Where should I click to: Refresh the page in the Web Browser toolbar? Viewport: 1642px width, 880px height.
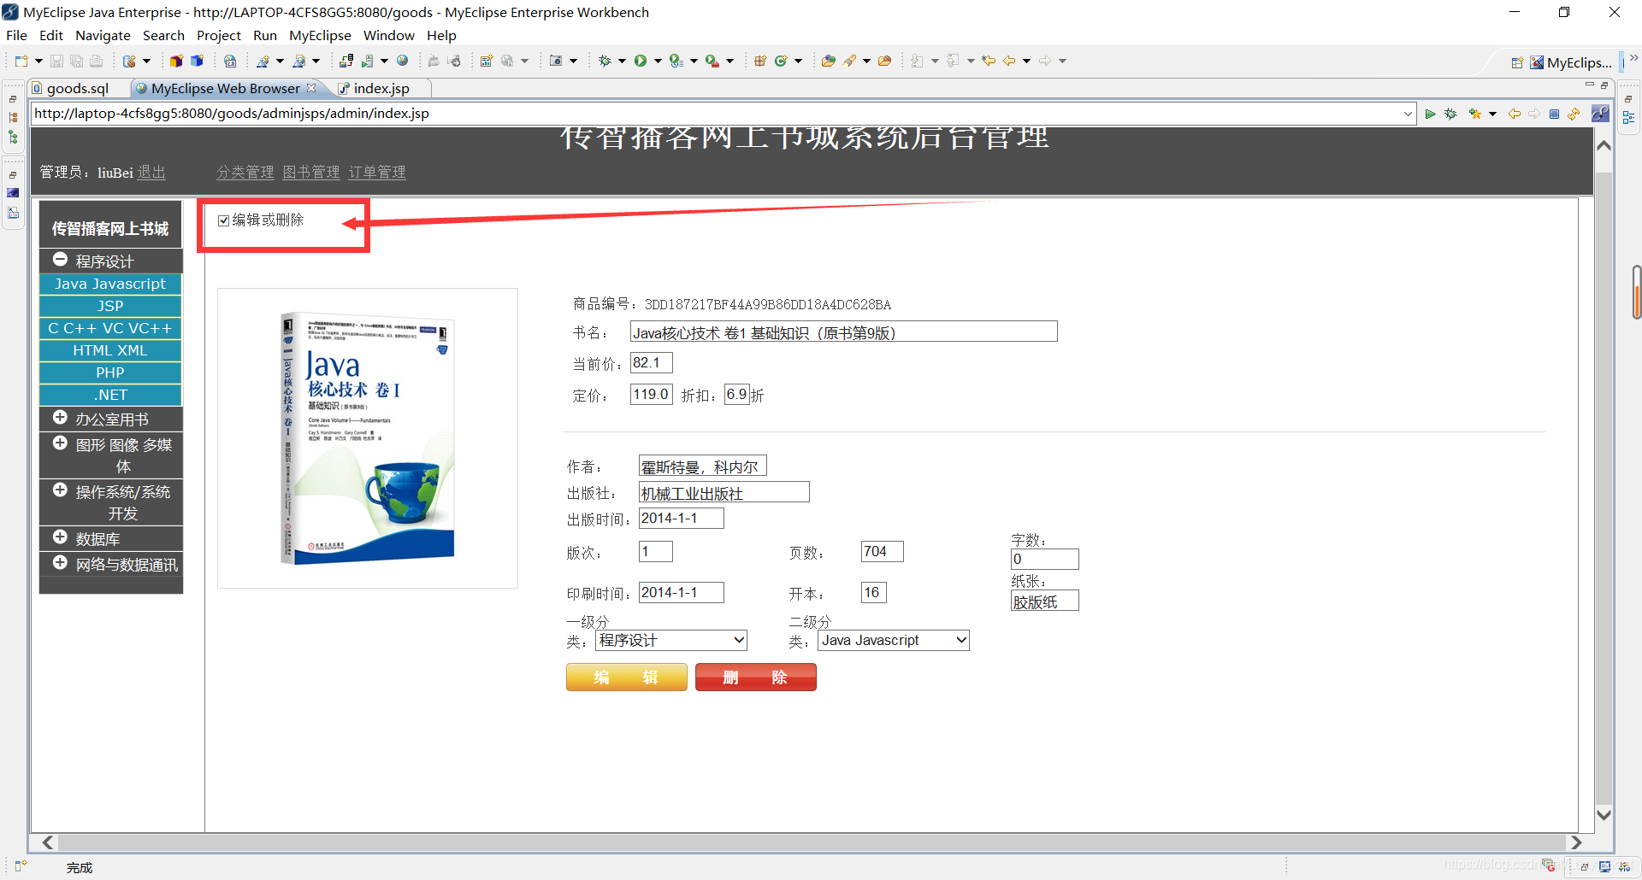click(1574, 113)
